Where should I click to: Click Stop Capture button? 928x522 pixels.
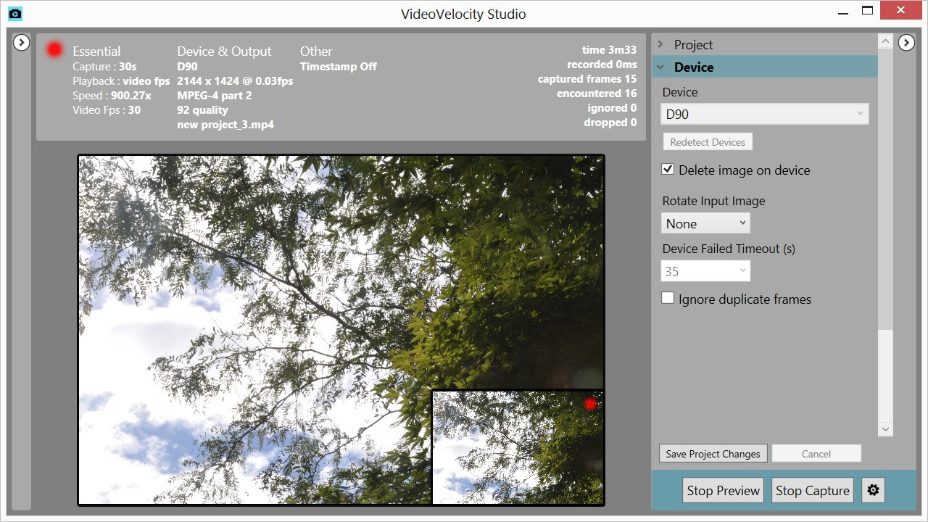pyautogui.click(x=813, y=490)
